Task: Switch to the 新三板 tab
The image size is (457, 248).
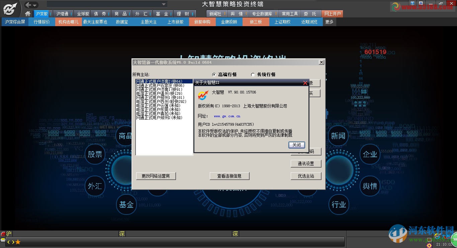Action: tap(256, 22)
